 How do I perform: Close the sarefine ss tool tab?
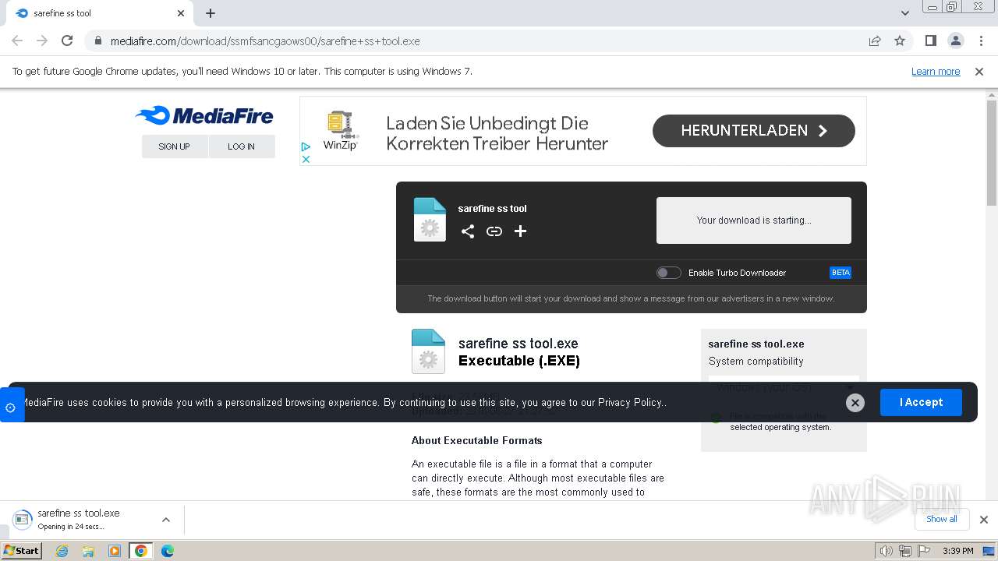point(181,13)
